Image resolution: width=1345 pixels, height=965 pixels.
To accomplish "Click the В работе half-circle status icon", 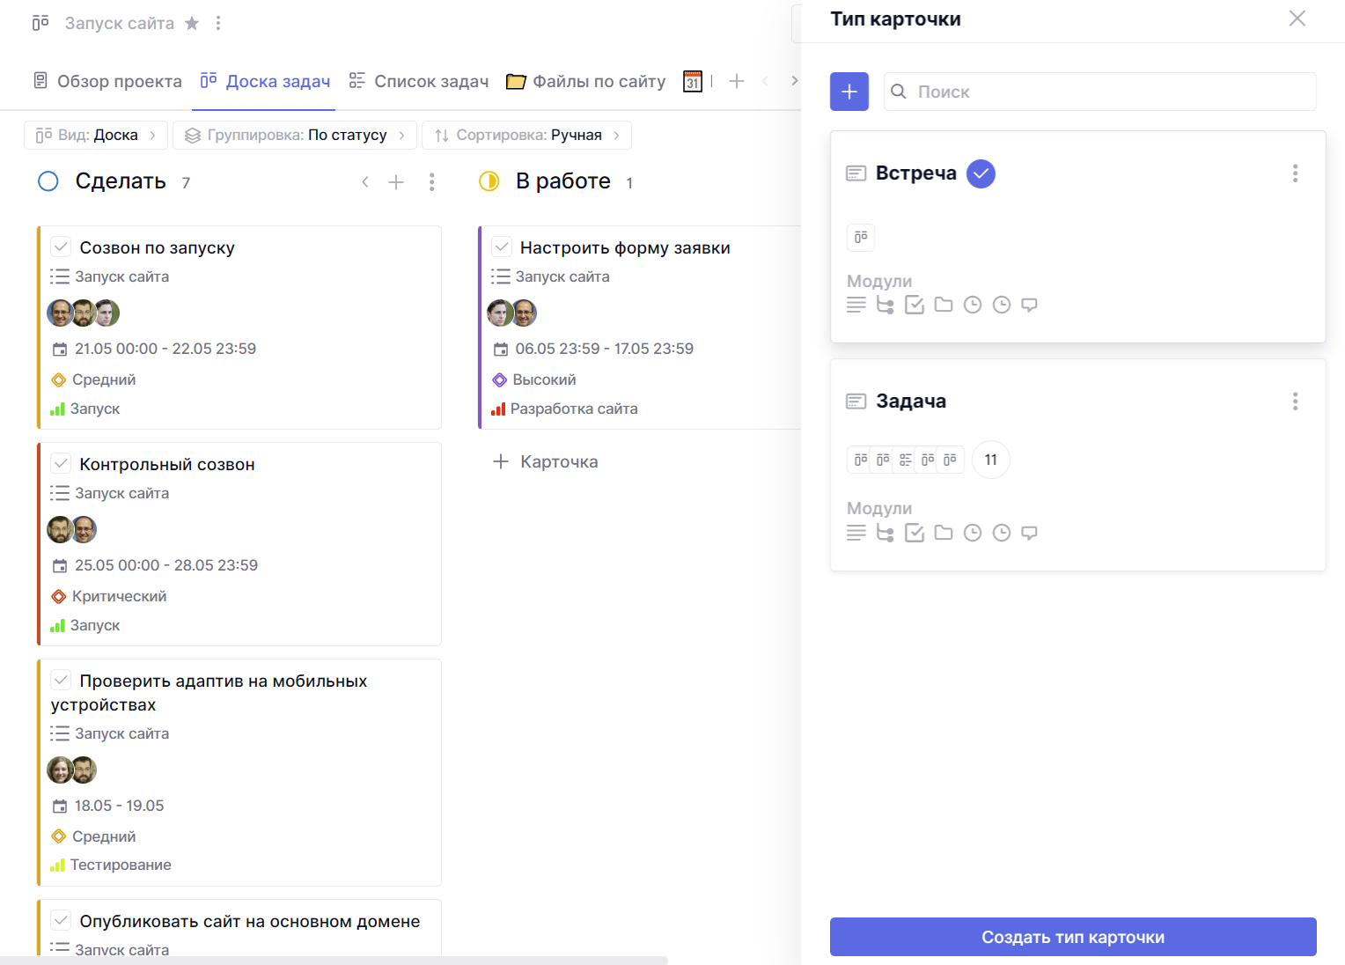I will 489,181.
